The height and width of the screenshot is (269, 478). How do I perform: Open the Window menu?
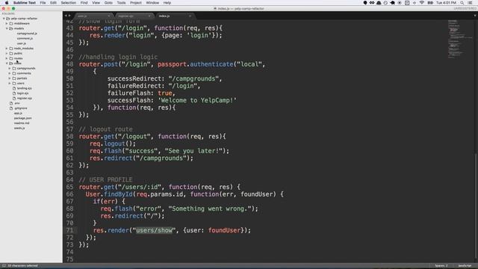152,3
